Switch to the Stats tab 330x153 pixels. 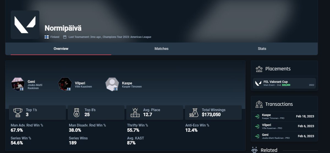pos(262,49)
